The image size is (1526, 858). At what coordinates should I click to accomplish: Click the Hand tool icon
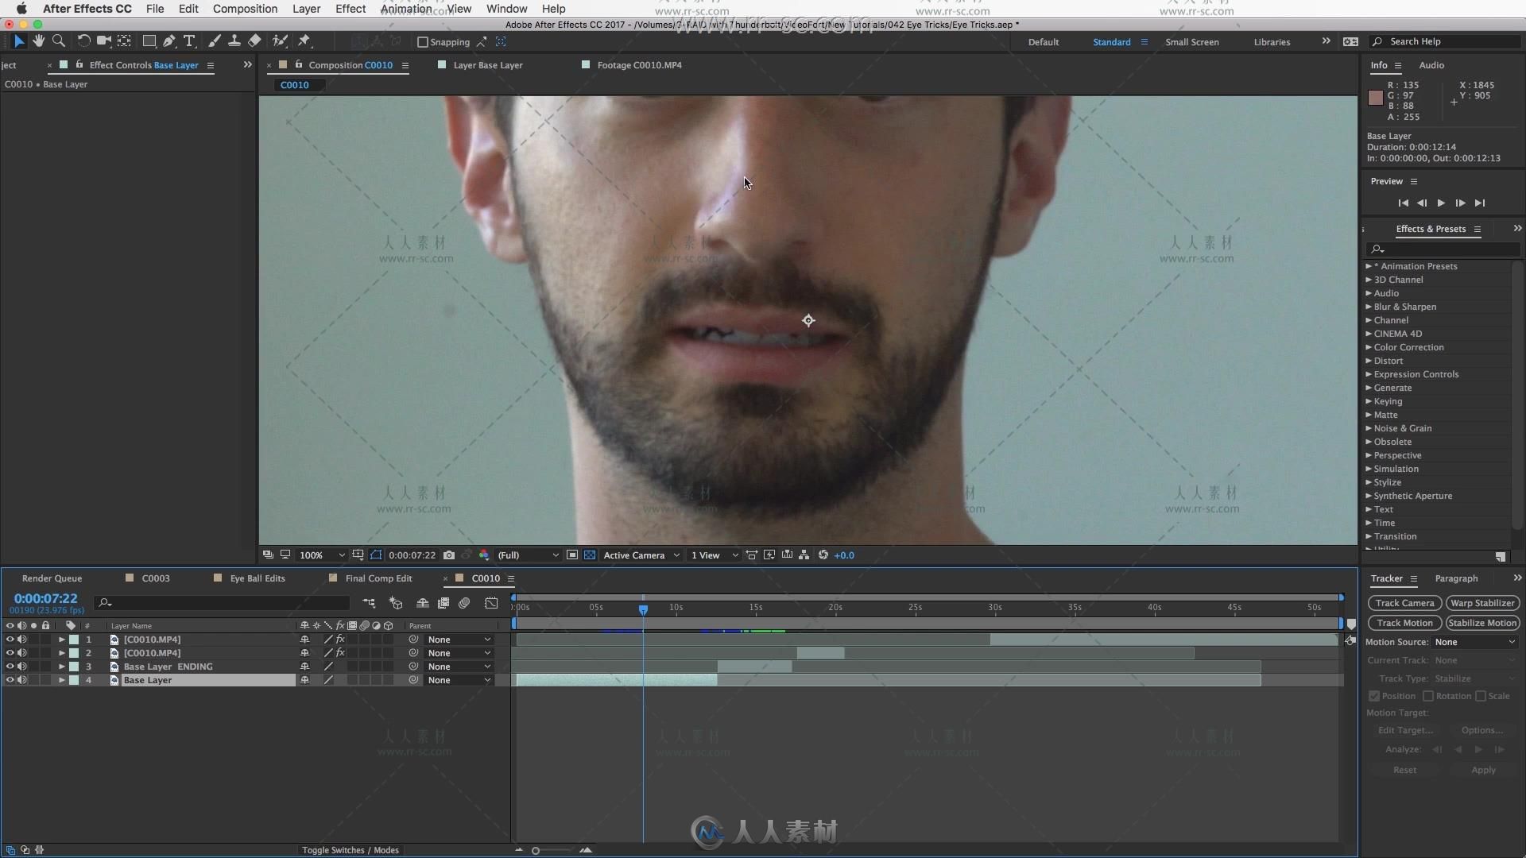coord(39,41)
